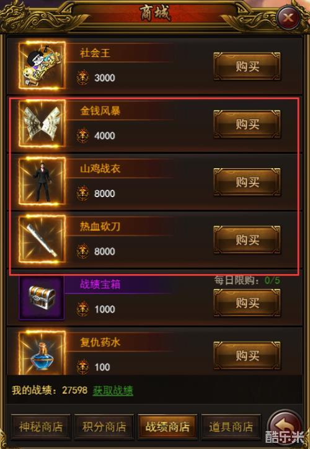Click currency emblem beside 4000 price
Screen dimensions: 310x449
pos(83,135)
